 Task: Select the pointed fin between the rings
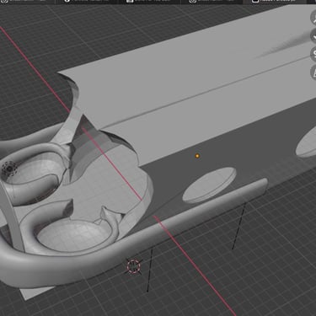109,216
